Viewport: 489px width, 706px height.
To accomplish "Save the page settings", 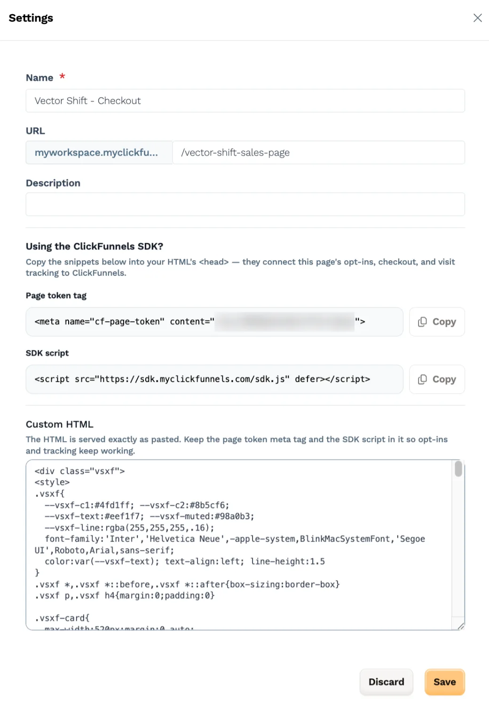I will [x=444, y=682].
